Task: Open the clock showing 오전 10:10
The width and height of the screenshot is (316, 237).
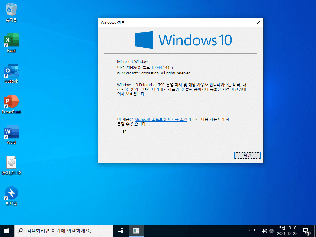Action: coord(287,231)
